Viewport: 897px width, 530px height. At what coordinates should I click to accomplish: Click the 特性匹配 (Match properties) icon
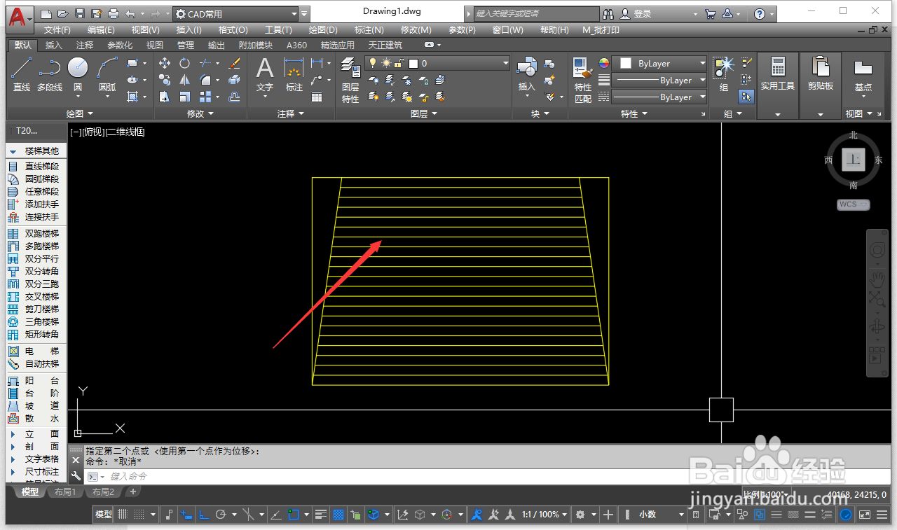[x=583, y=80]
